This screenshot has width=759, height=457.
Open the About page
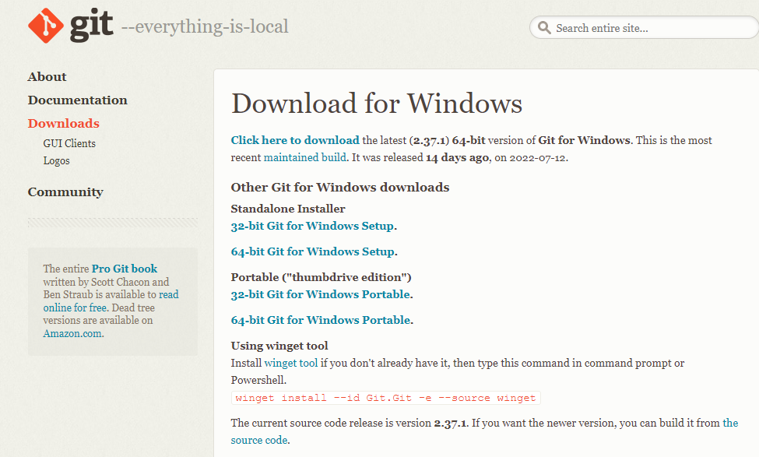click(x=47, y=76)
